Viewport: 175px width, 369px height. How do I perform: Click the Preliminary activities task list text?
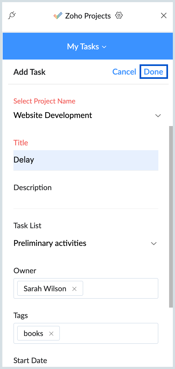tap(50, 243)
